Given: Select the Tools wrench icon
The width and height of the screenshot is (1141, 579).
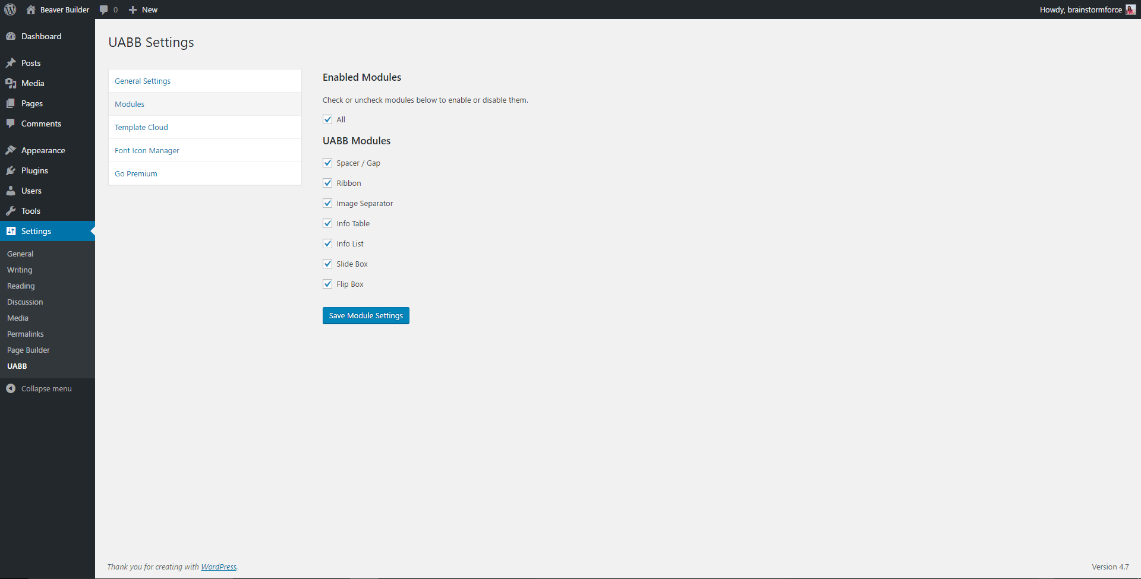Looking at the screenshot, I should pyautogui.click(x=11, y=211).
